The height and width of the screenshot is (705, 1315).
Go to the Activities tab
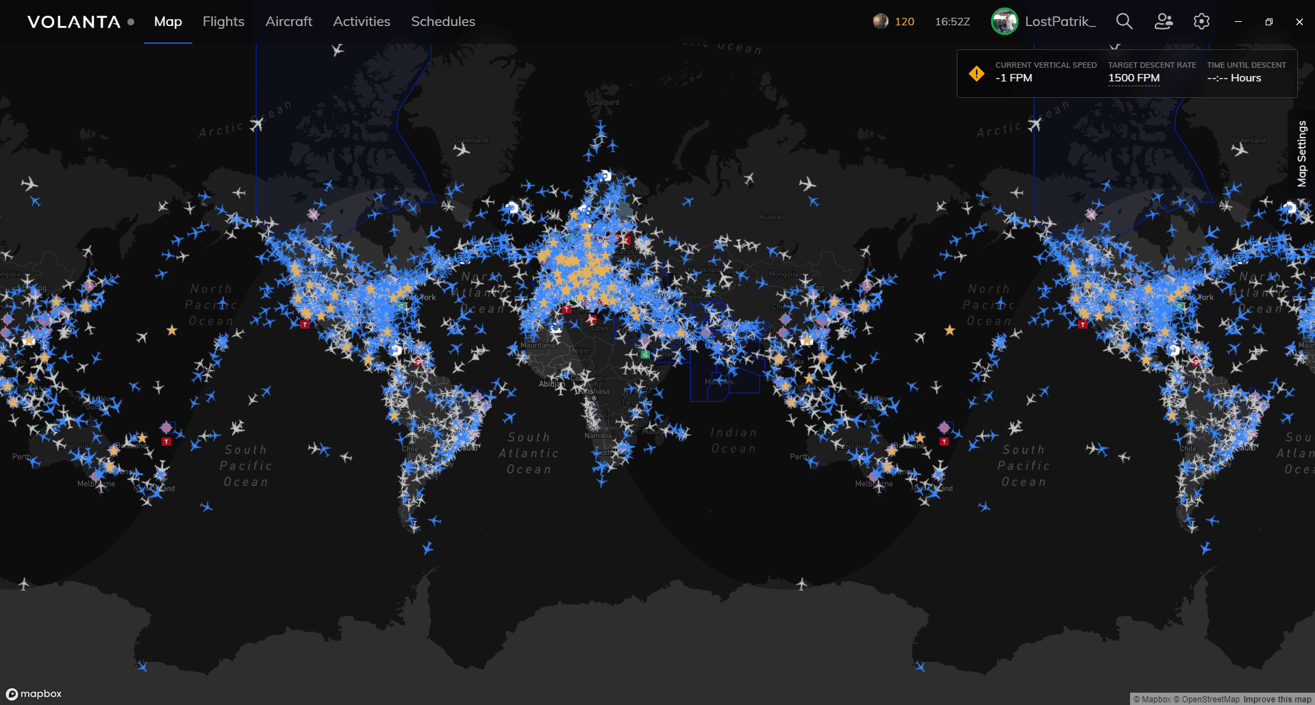point(362,21)
